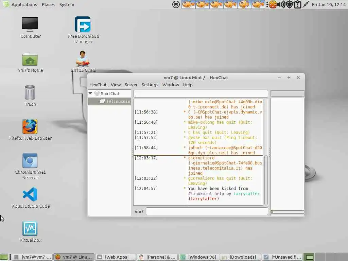
Task: Click the #linuxmint channel icon in tree
Action: tap(102, 101)
